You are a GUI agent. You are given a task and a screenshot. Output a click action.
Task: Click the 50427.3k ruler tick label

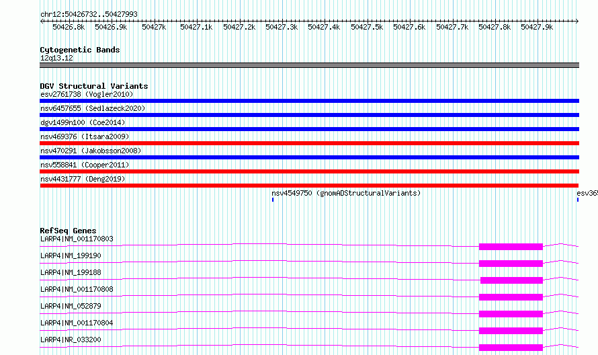[x=282, y=27]
